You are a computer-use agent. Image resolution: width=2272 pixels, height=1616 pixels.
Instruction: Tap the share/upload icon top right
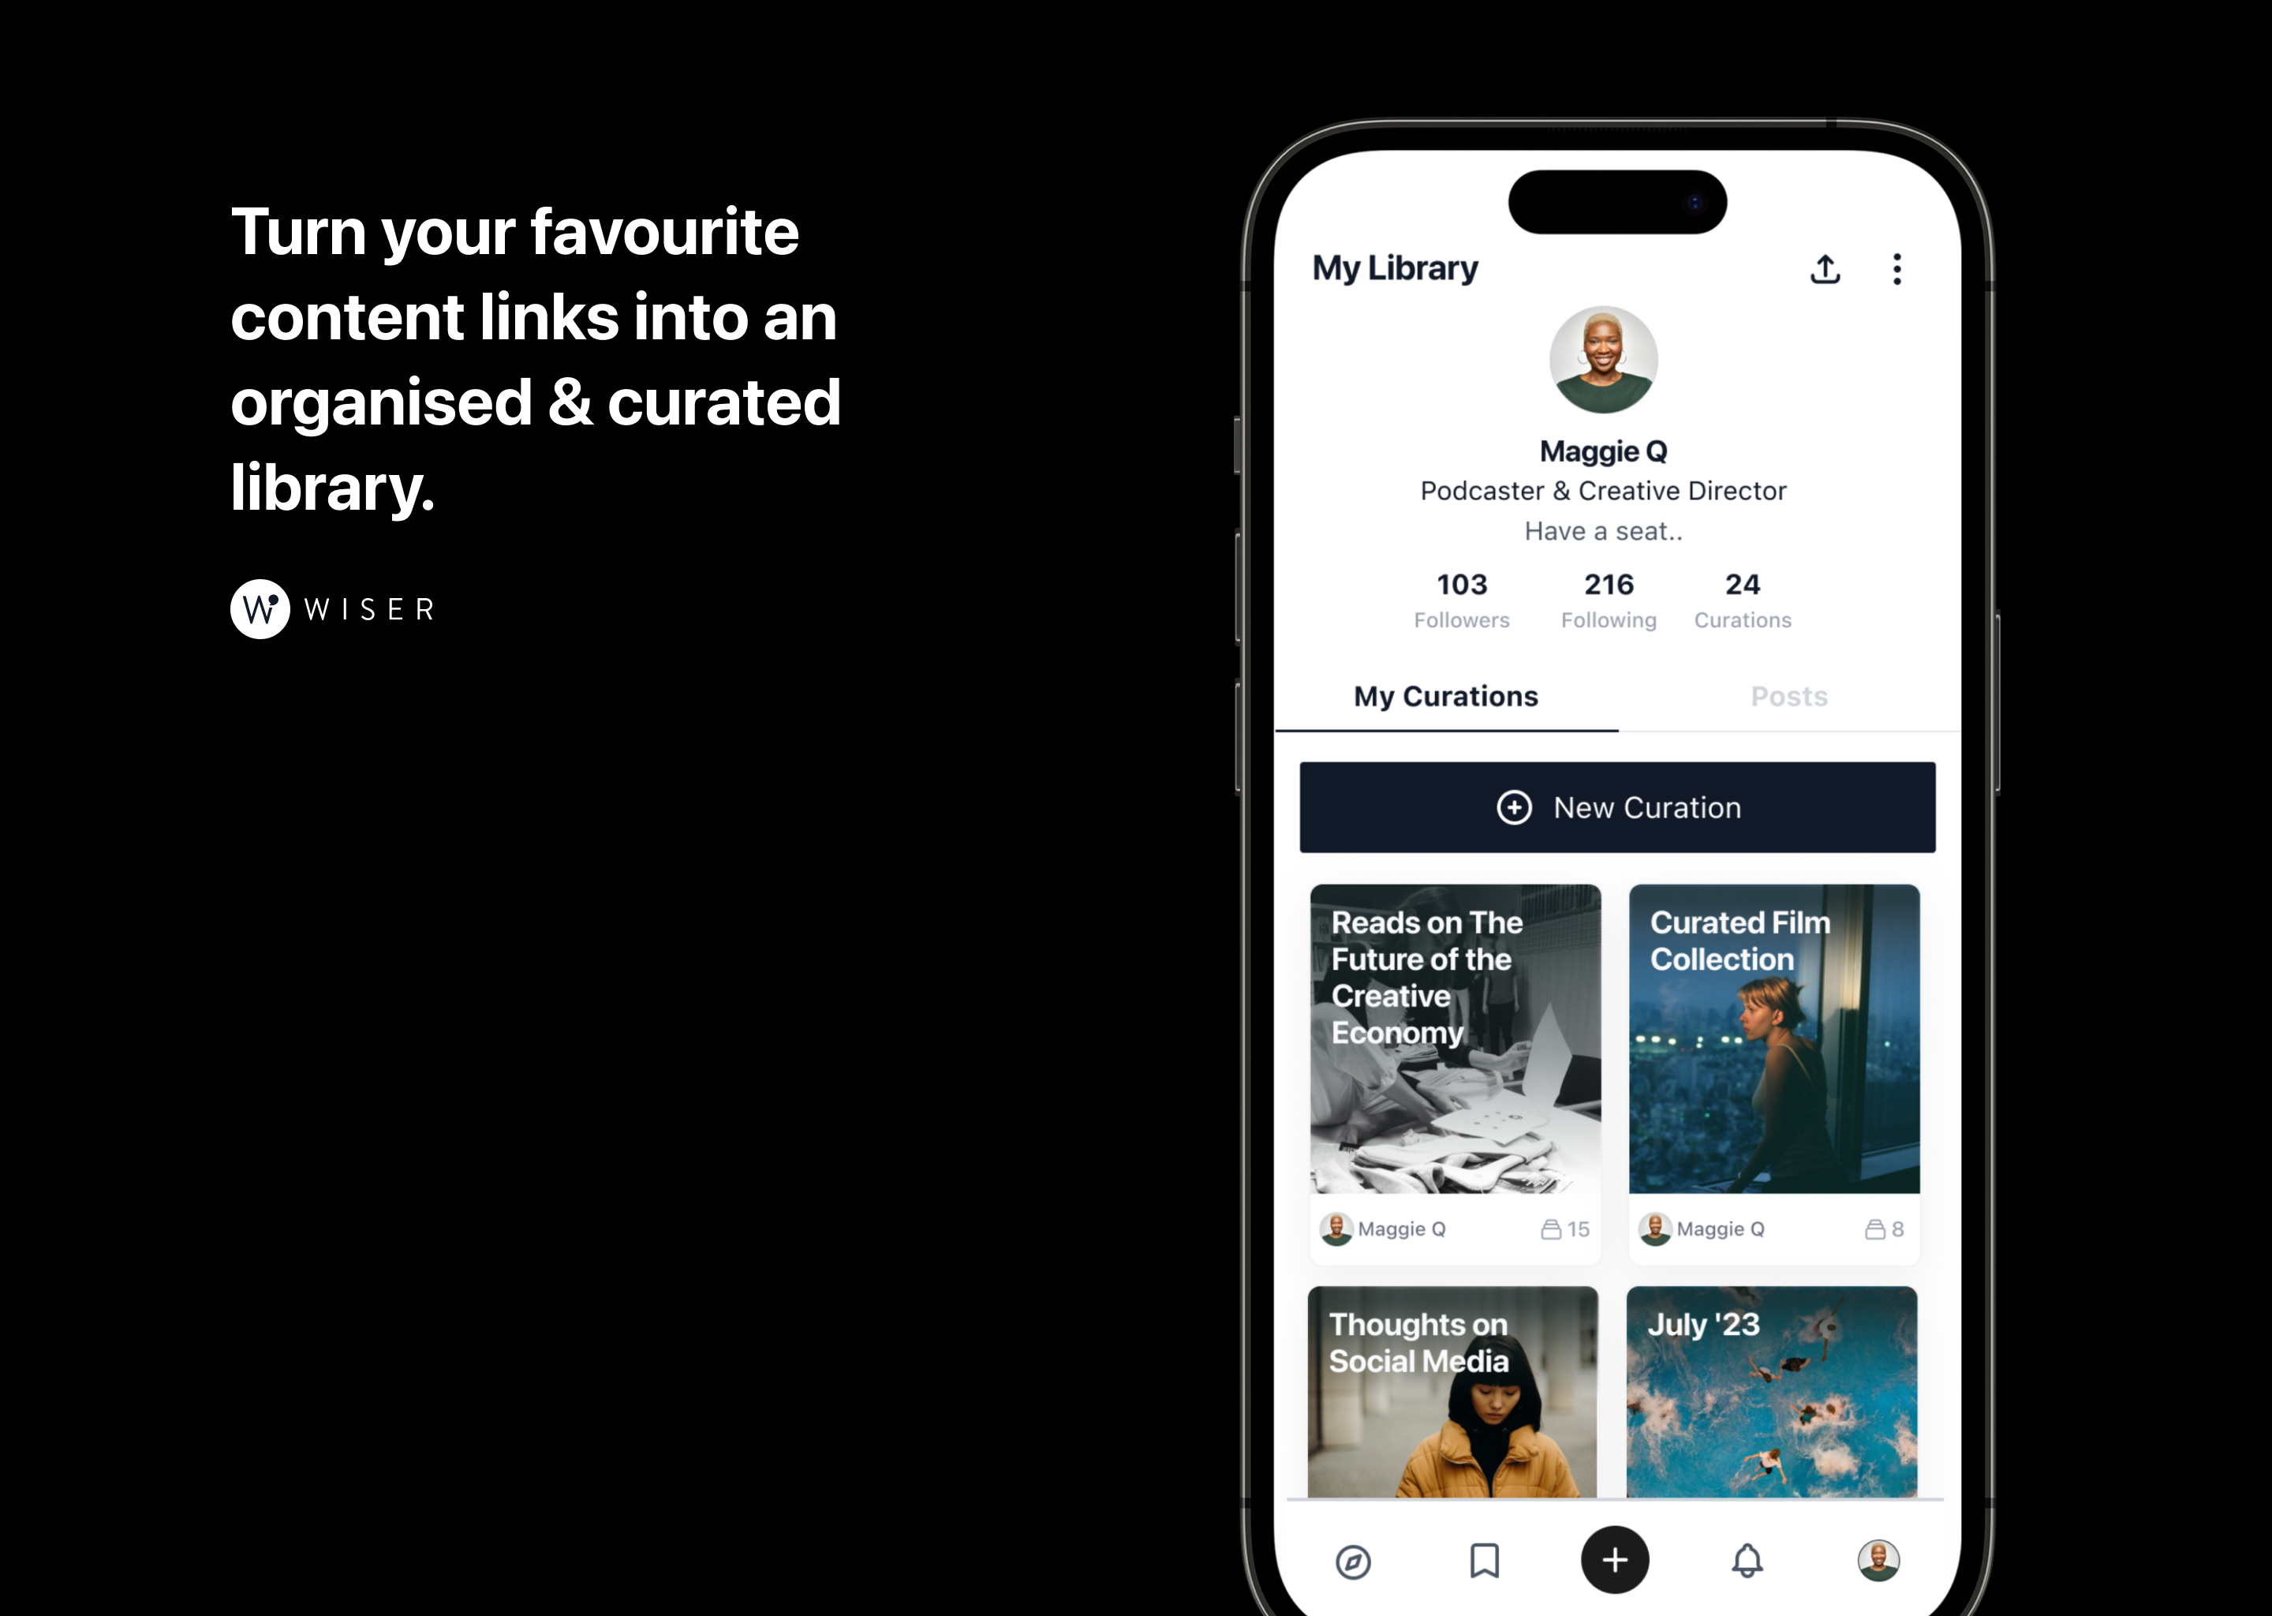coord(1826,267)
